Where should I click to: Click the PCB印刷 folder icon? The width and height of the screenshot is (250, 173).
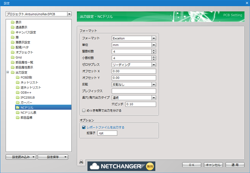(17, 78)
